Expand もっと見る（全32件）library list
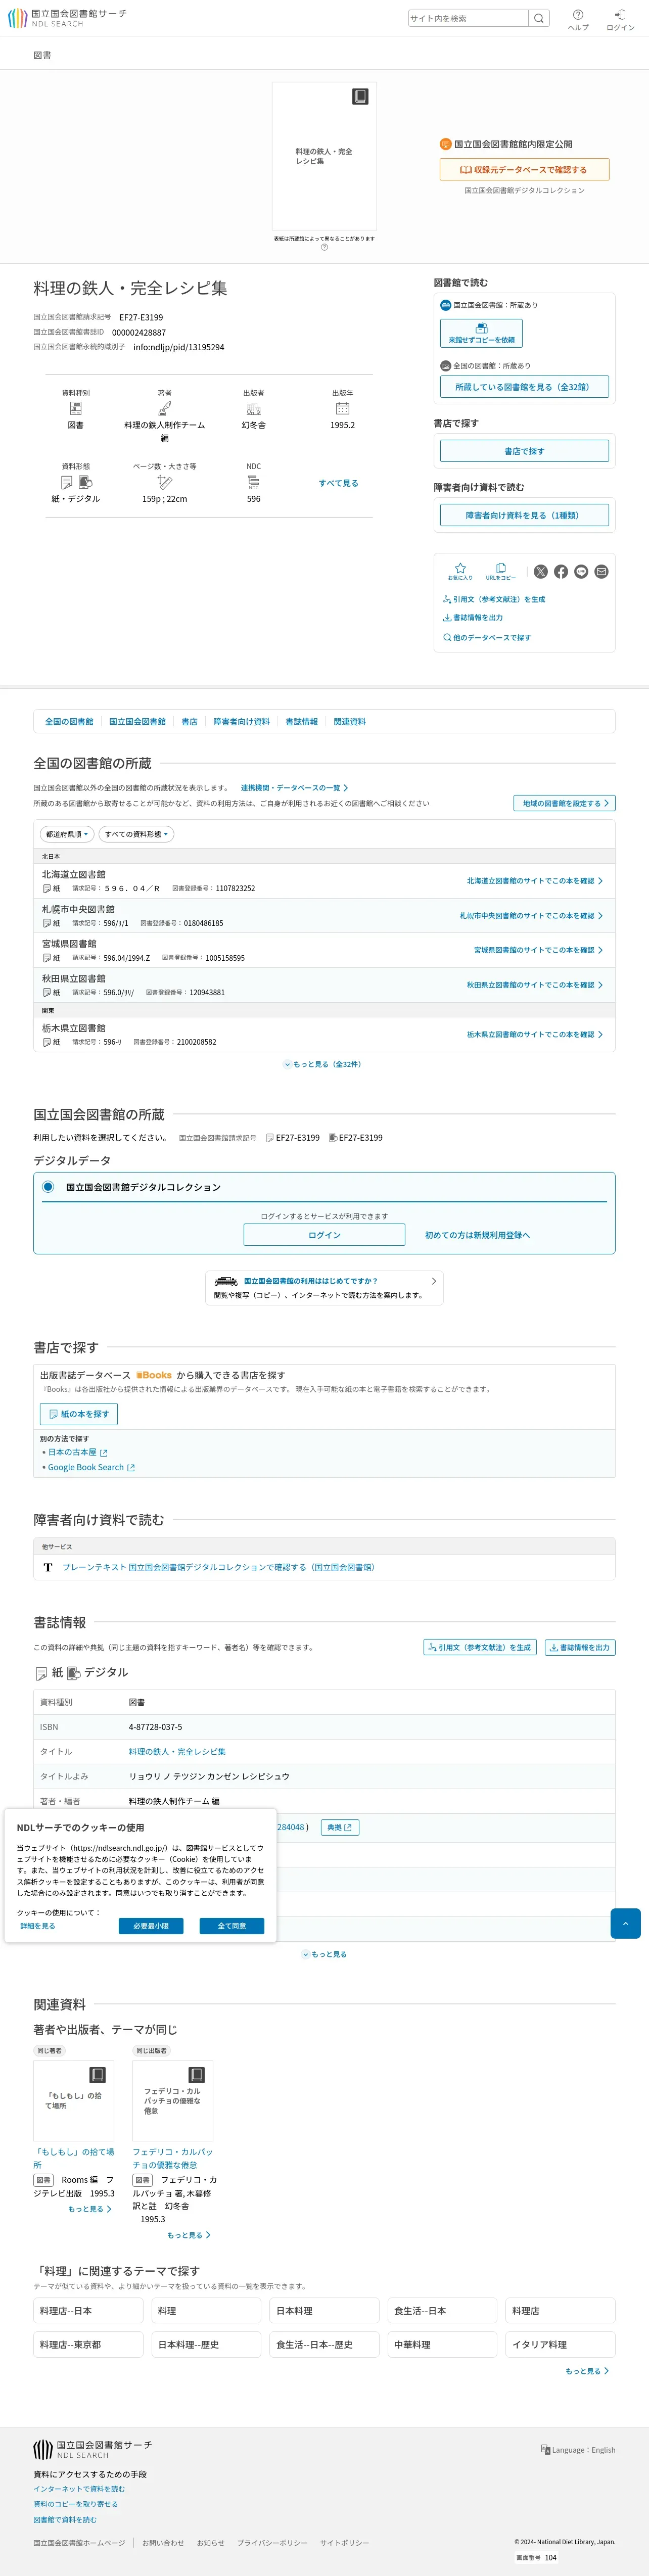Screen dimensions: 649x2576 pyautogui.click(x=323, y=1064)
